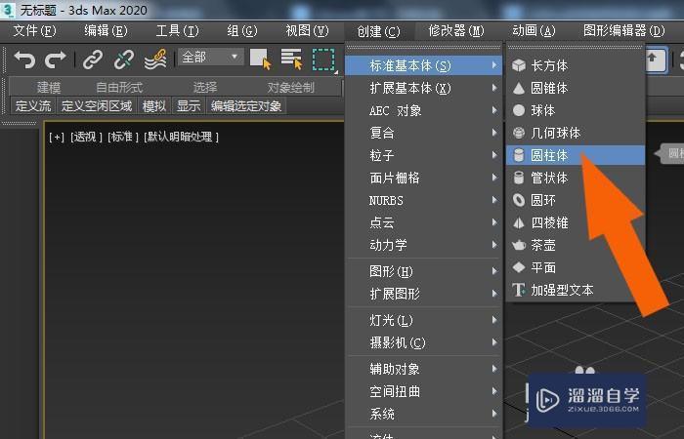684x439 pixels.
Task: Choose 辅助对象 from the Create menu
Action: [x=423, y=369]
